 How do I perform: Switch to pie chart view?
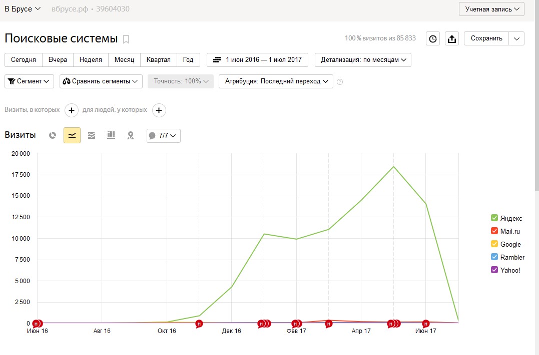(53, 135)
